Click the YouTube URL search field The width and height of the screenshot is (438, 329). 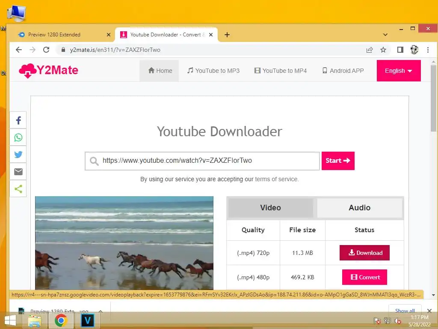[202, 161]
